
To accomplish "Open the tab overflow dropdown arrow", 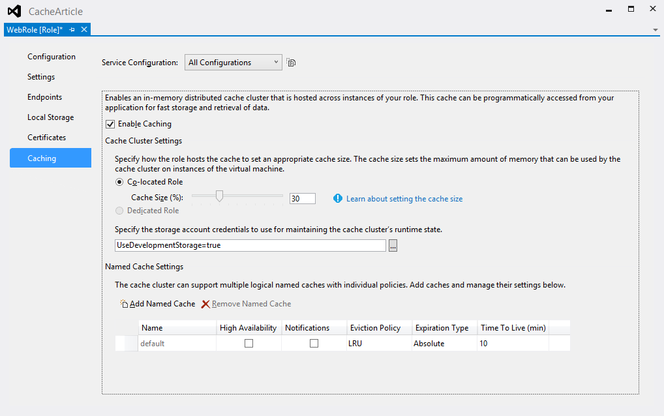I will point(655,30).
